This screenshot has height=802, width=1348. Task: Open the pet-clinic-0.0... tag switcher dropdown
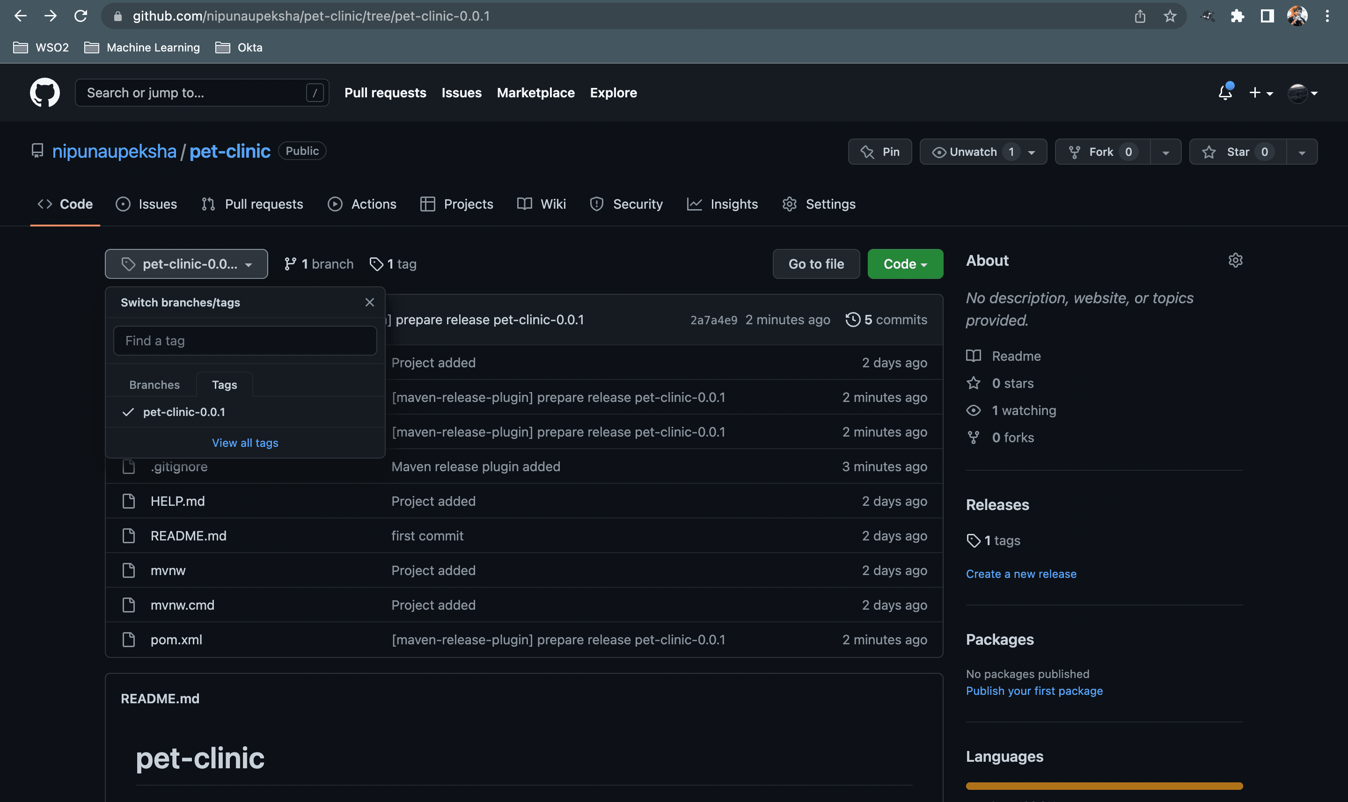coord(186,264)
